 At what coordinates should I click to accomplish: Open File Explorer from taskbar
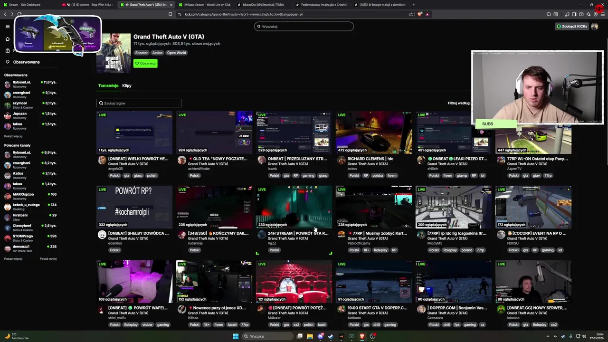pyautogui.click(x=310, y=336)
